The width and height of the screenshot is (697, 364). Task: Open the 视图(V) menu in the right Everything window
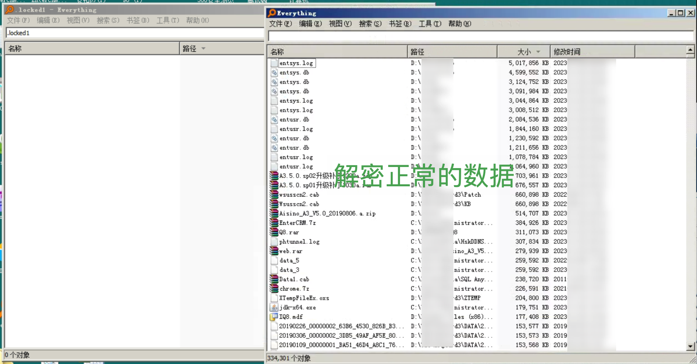pyautogui.click(x=340, y=24)
